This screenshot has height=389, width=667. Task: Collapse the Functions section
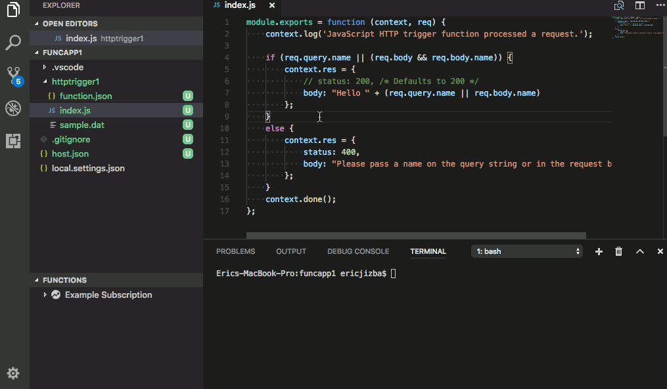(116, 280)
